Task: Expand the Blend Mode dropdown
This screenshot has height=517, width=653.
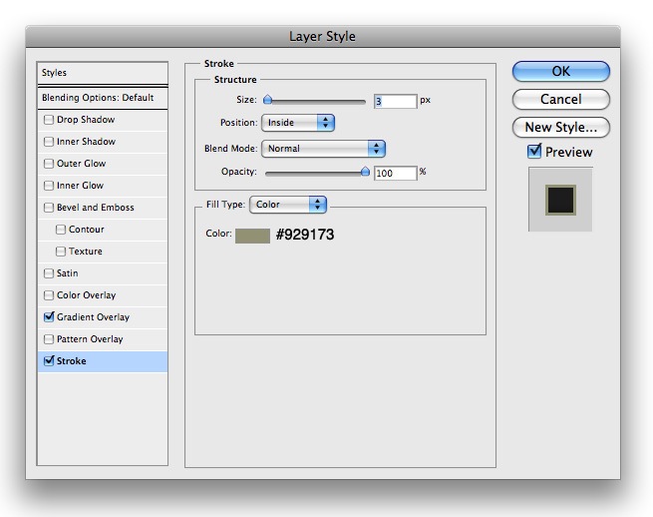Action: (322, 149)
